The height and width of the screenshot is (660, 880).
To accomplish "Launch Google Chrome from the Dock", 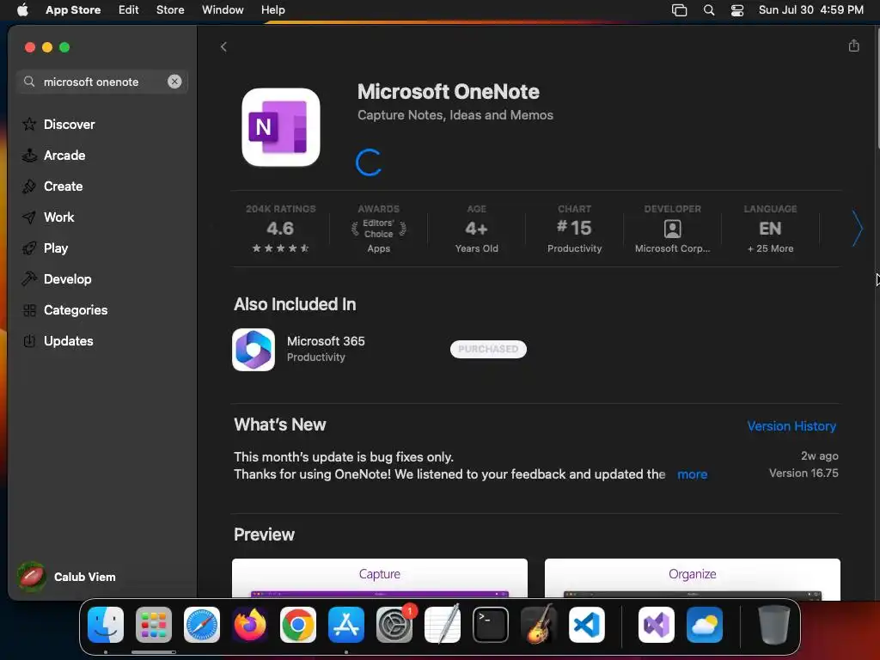I will click(x=298, y=625).
